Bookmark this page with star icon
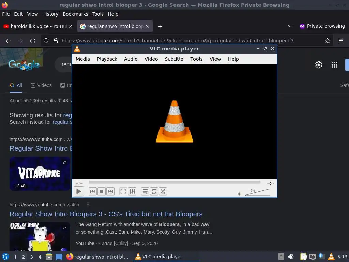This screenshot has height=262, width=349. [328, 41]
